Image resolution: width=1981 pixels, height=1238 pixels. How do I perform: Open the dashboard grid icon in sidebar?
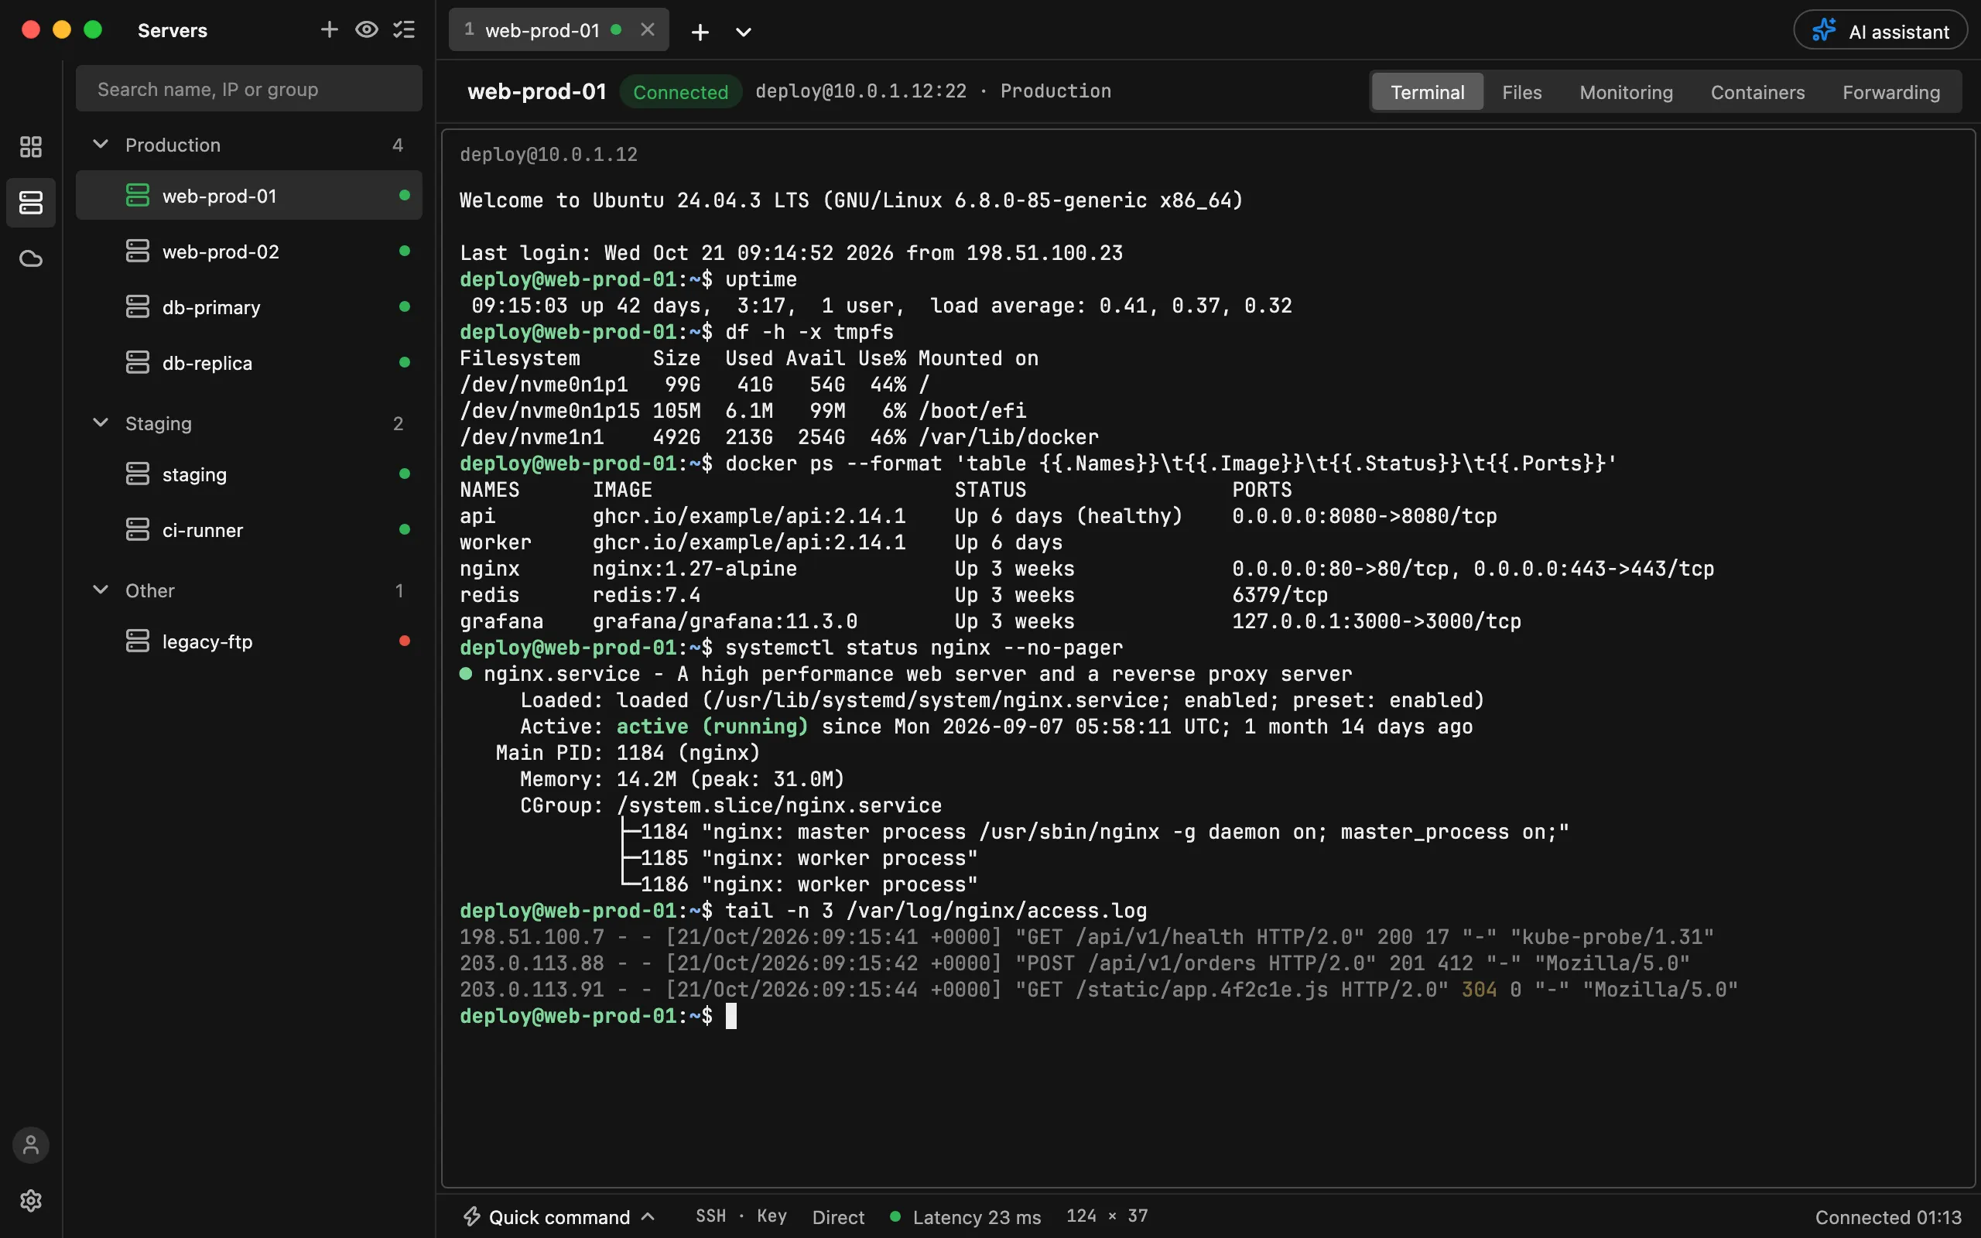pyautogui.click(x=31, y=146)
